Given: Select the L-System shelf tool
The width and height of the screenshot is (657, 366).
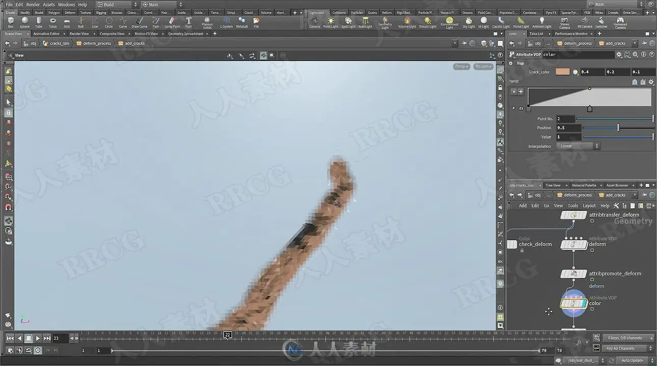Looking at the screenshot, I should click(x=226, y=22).
